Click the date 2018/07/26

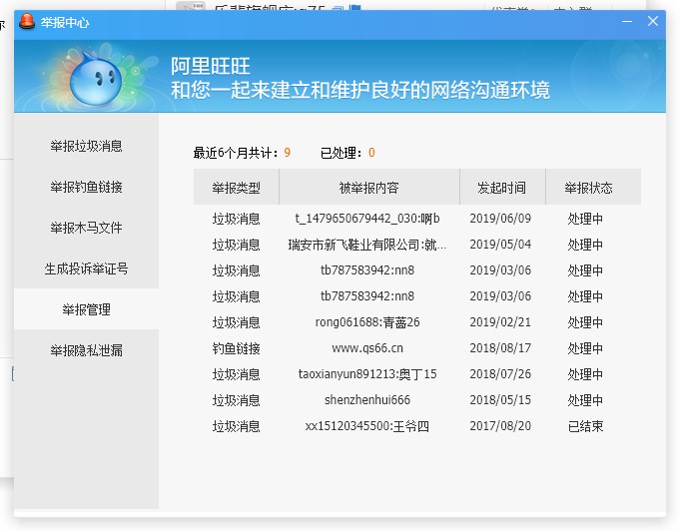(x=500, y=374)
